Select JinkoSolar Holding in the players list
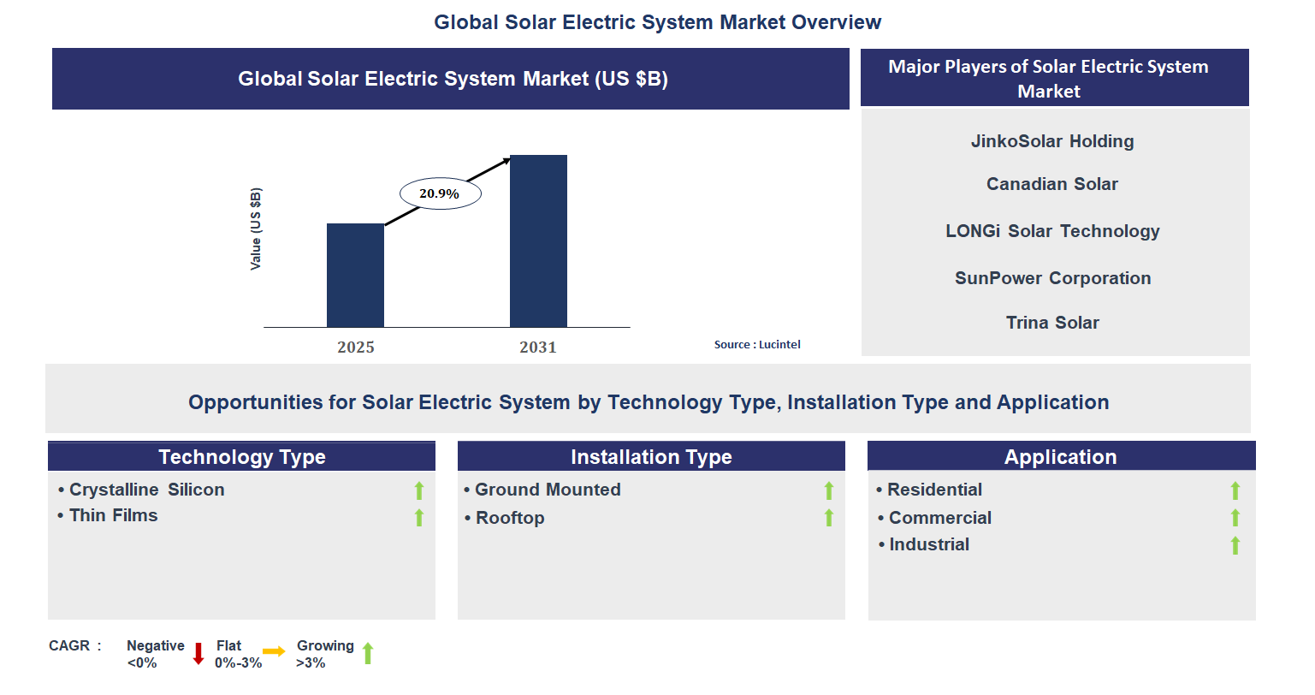This screenshot has height=695, width=1315. click(x=1052, y=141)
